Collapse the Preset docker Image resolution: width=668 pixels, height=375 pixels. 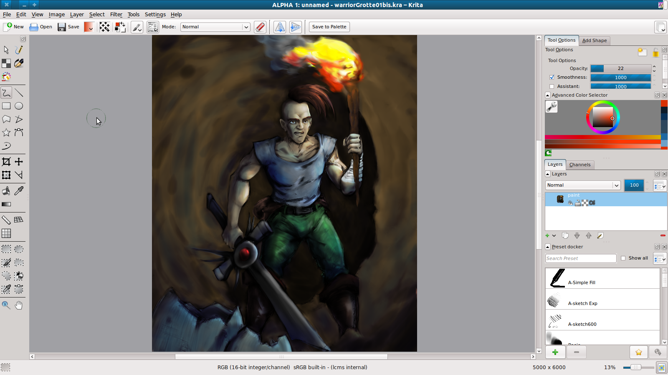(x=548, y=247)
